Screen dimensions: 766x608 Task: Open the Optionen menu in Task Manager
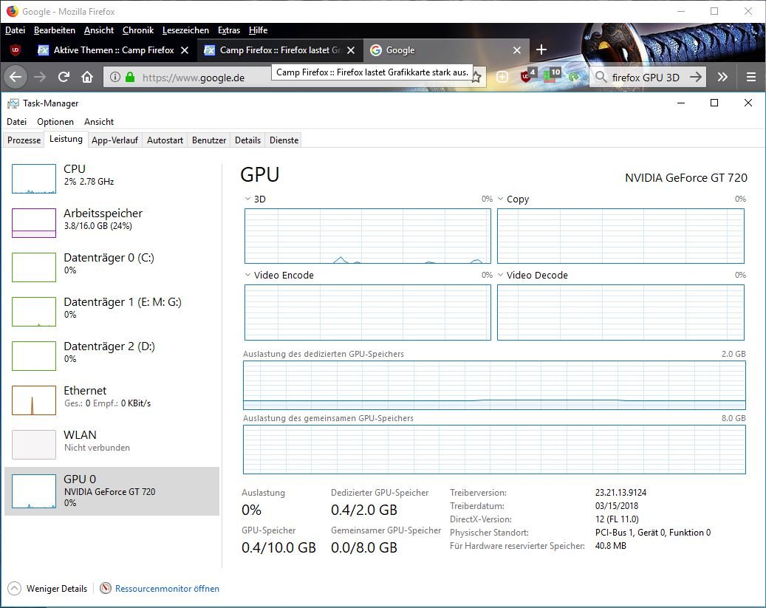coord(55,122)
